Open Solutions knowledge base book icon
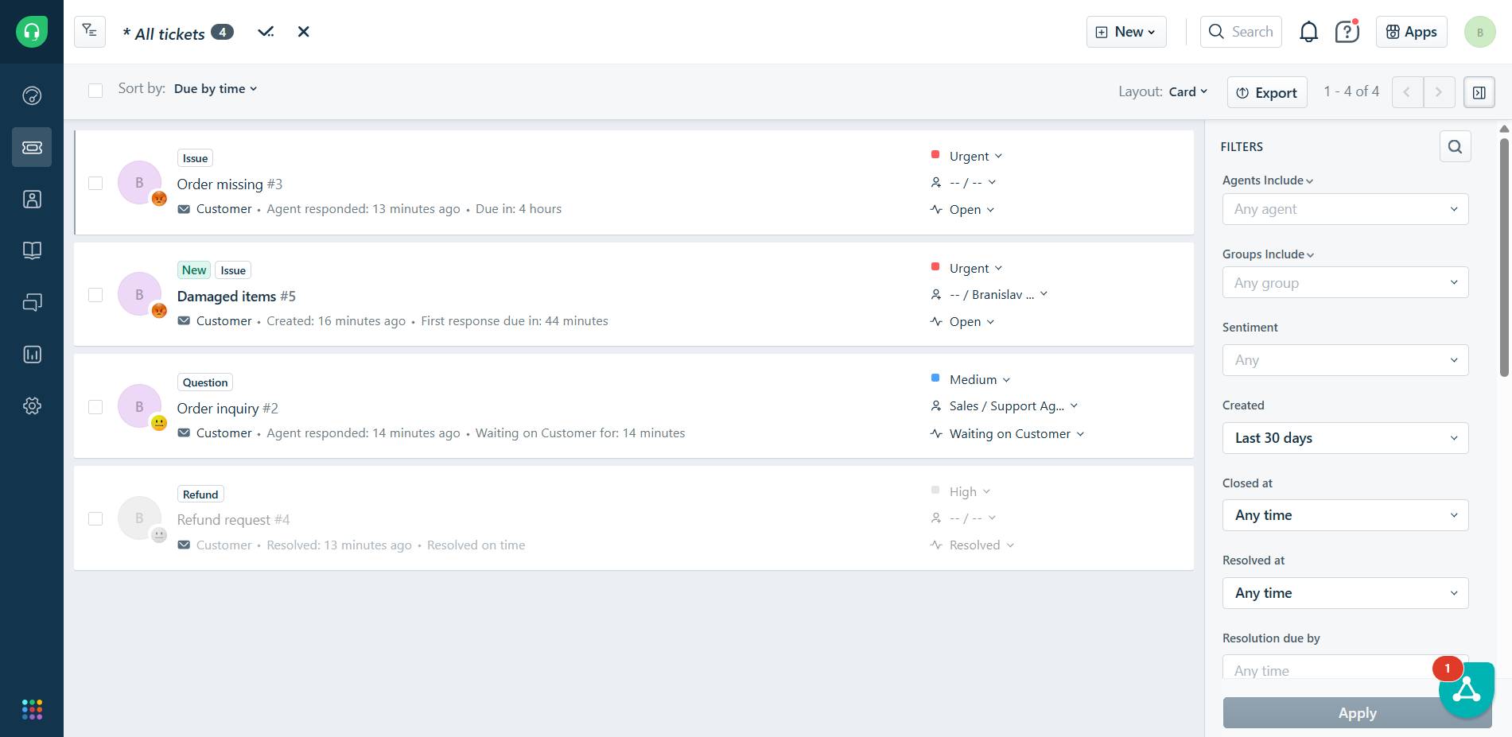 point(32,250)
